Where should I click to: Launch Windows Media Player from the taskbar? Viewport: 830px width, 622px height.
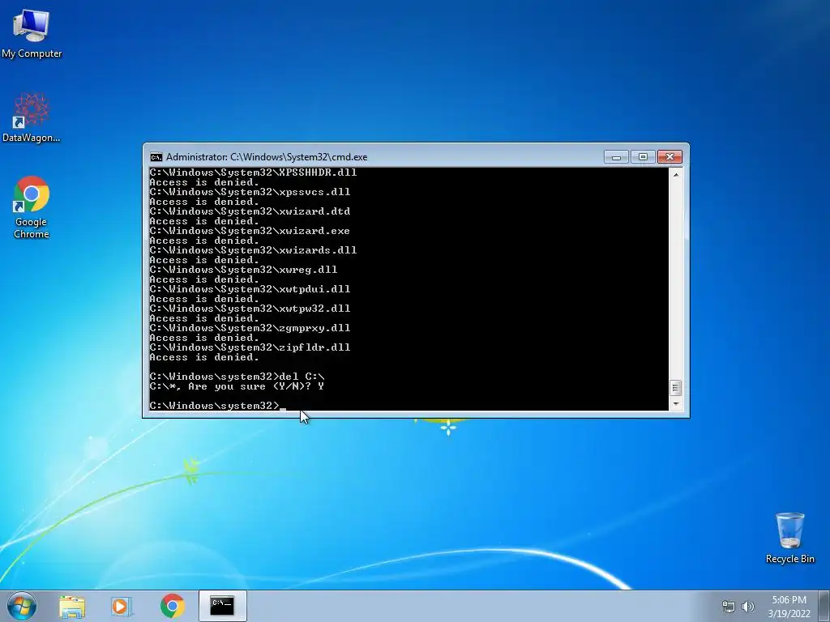[122, 607]
